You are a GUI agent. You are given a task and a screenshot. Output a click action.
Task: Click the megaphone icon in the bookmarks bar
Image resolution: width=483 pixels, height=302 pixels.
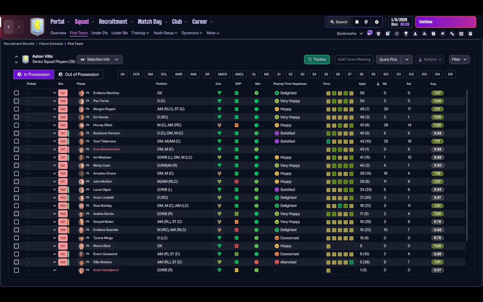pyautogui.click(x=443, y=33)
